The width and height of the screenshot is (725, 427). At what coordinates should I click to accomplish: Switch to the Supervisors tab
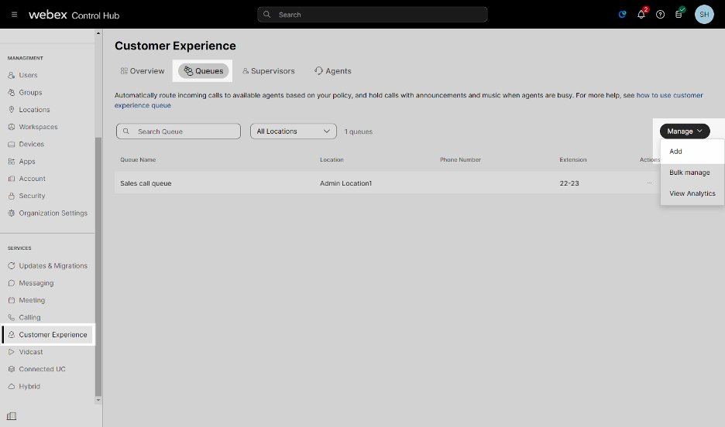(x=269, y=71)
